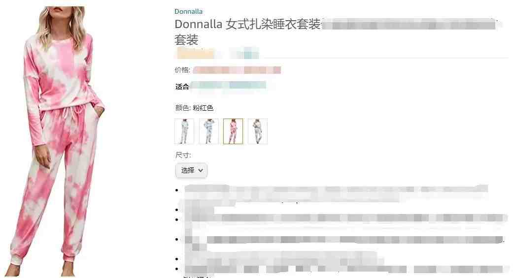Open the Donnalla brand link
Screen dimensions: 513x278
tap(188, 11)
